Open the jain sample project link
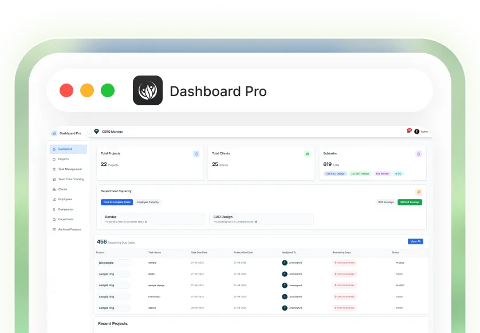Viewport: 480px width, 333px height. [x=106, y=263]
